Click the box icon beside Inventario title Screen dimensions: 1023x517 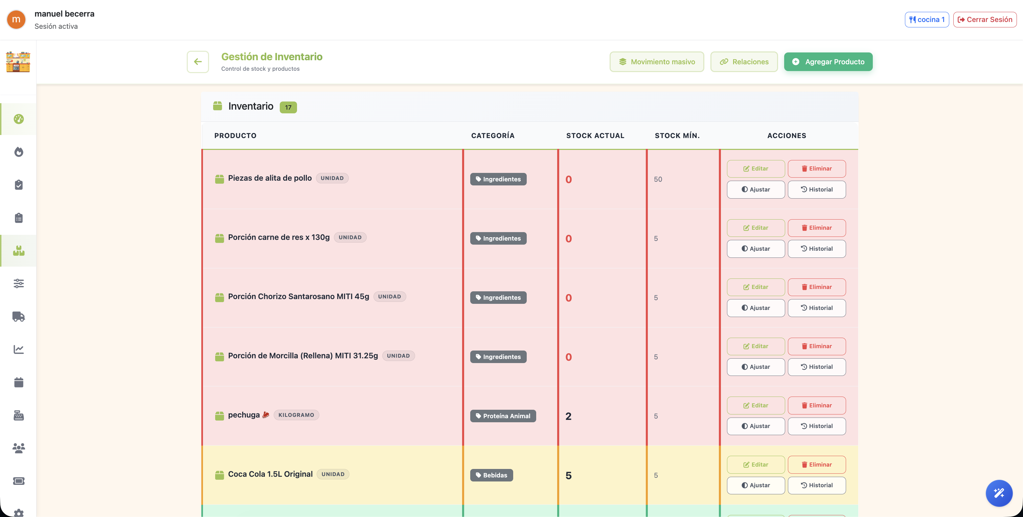[217, 106]
